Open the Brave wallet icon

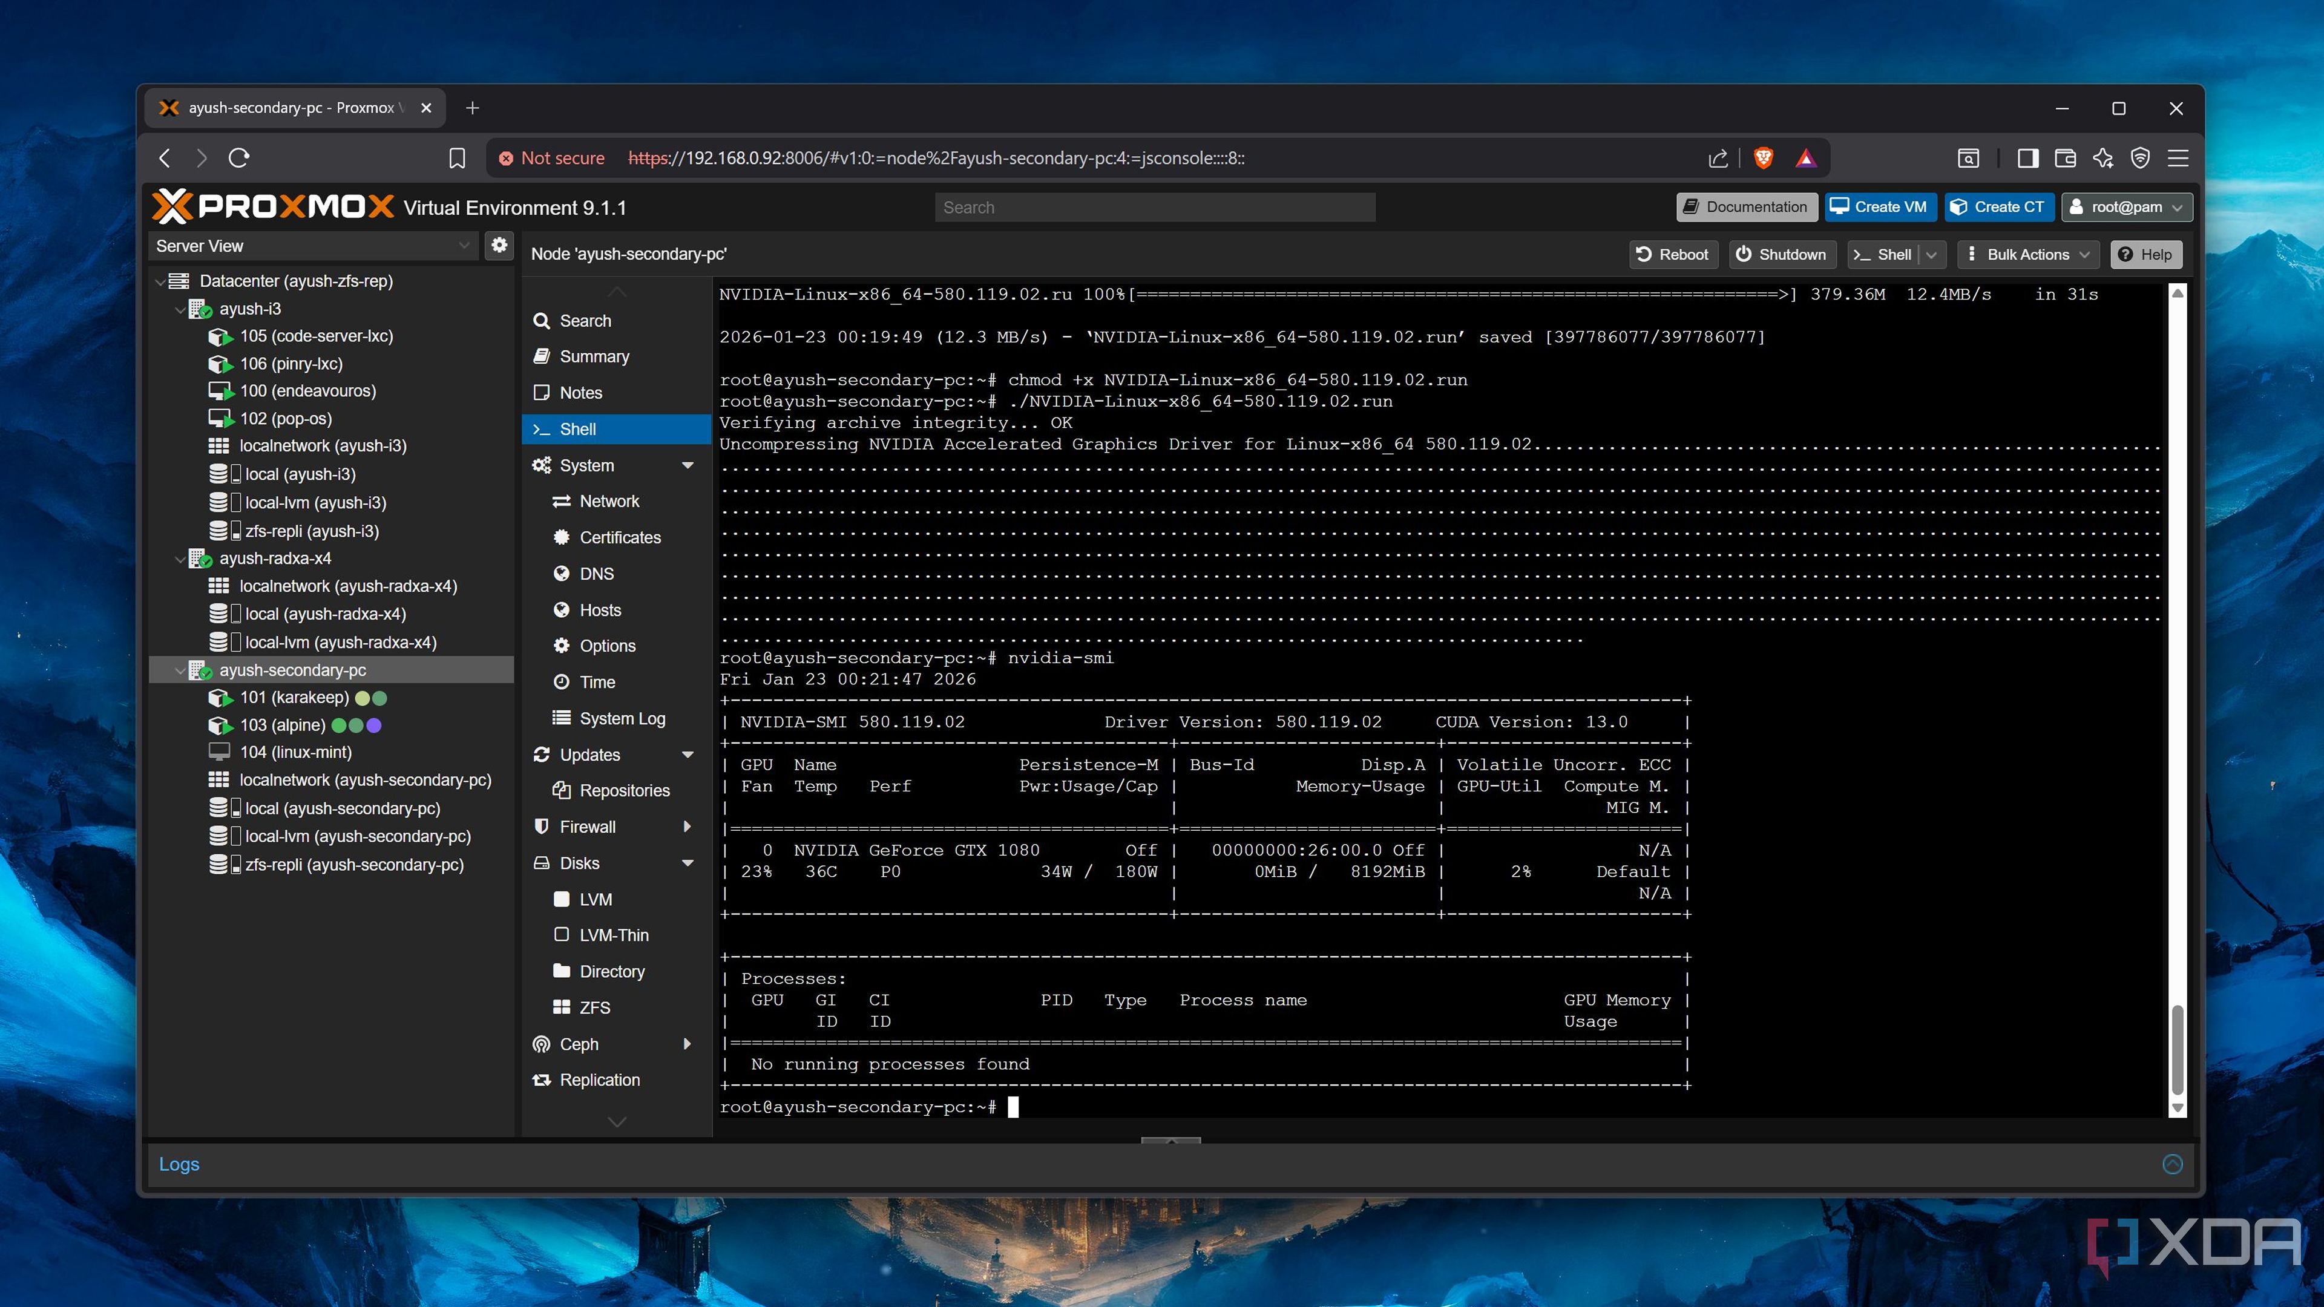[2065, 158]
